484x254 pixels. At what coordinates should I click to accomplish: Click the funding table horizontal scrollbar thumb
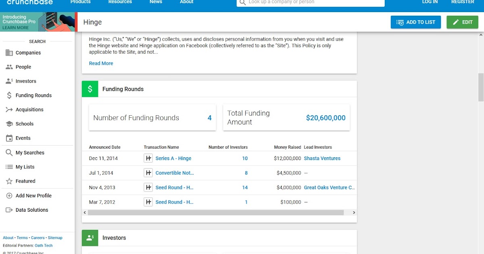click(x=216, y=212)
